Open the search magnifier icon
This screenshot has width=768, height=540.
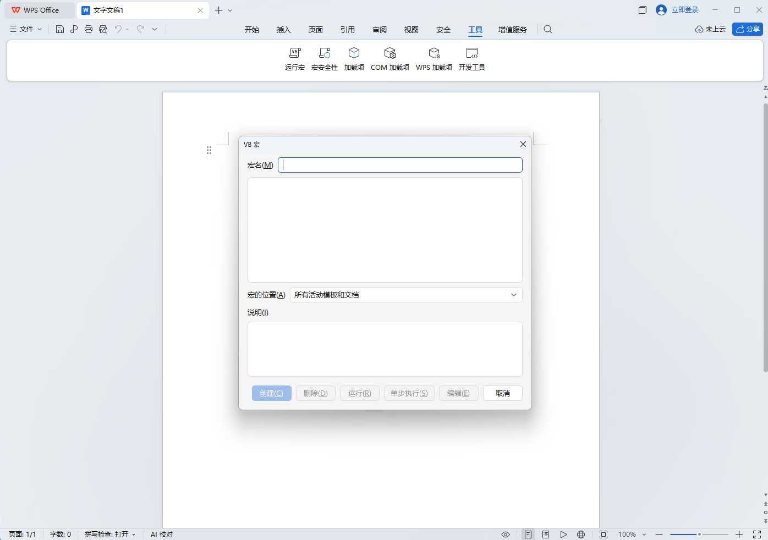pos(548,29)
